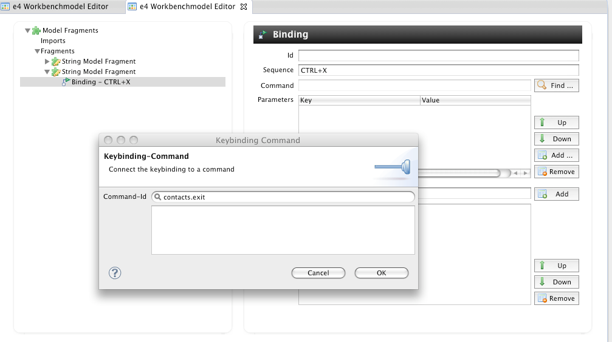Click the Sequence field containing CTRL+X
The height and width of the screenshot is (342, 612).
(438, 70)
